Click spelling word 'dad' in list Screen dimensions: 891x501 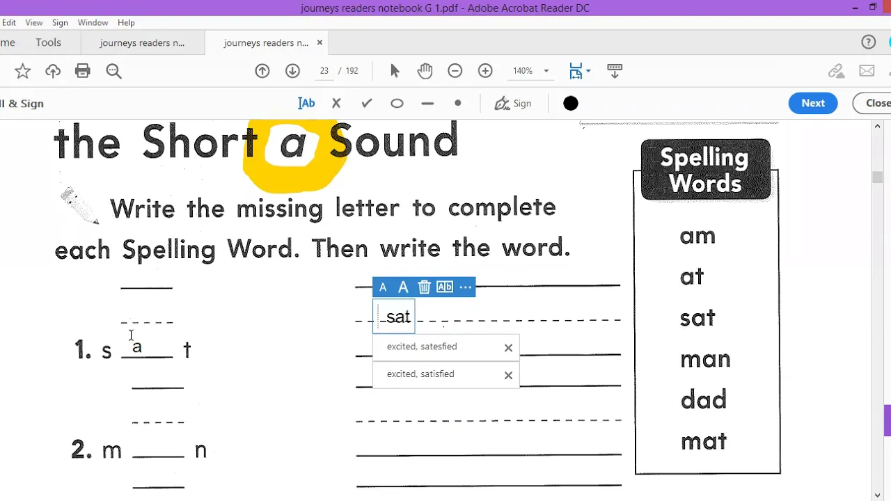click(703, 400)
